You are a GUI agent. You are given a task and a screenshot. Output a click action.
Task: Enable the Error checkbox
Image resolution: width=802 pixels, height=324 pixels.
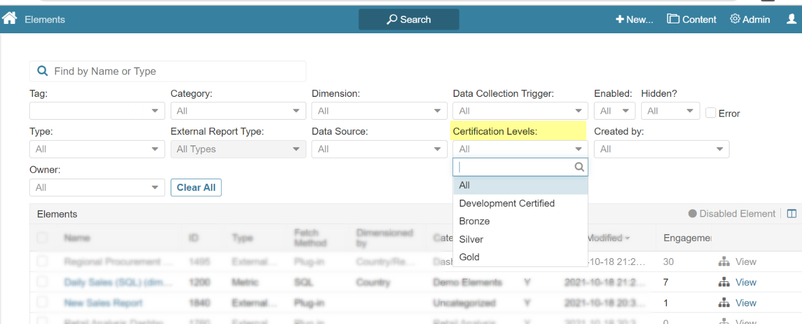click(711, 113)
